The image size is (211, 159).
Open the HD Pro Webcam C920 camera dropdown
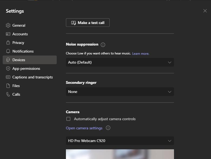click(x=120, y=141)
